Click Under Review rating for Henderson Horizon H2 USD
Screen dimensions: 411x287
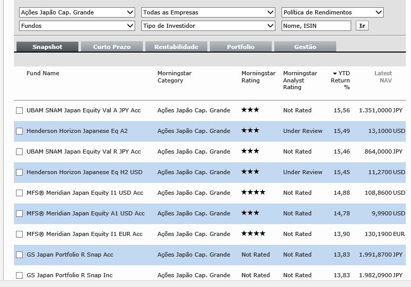(x=303, y=172)
